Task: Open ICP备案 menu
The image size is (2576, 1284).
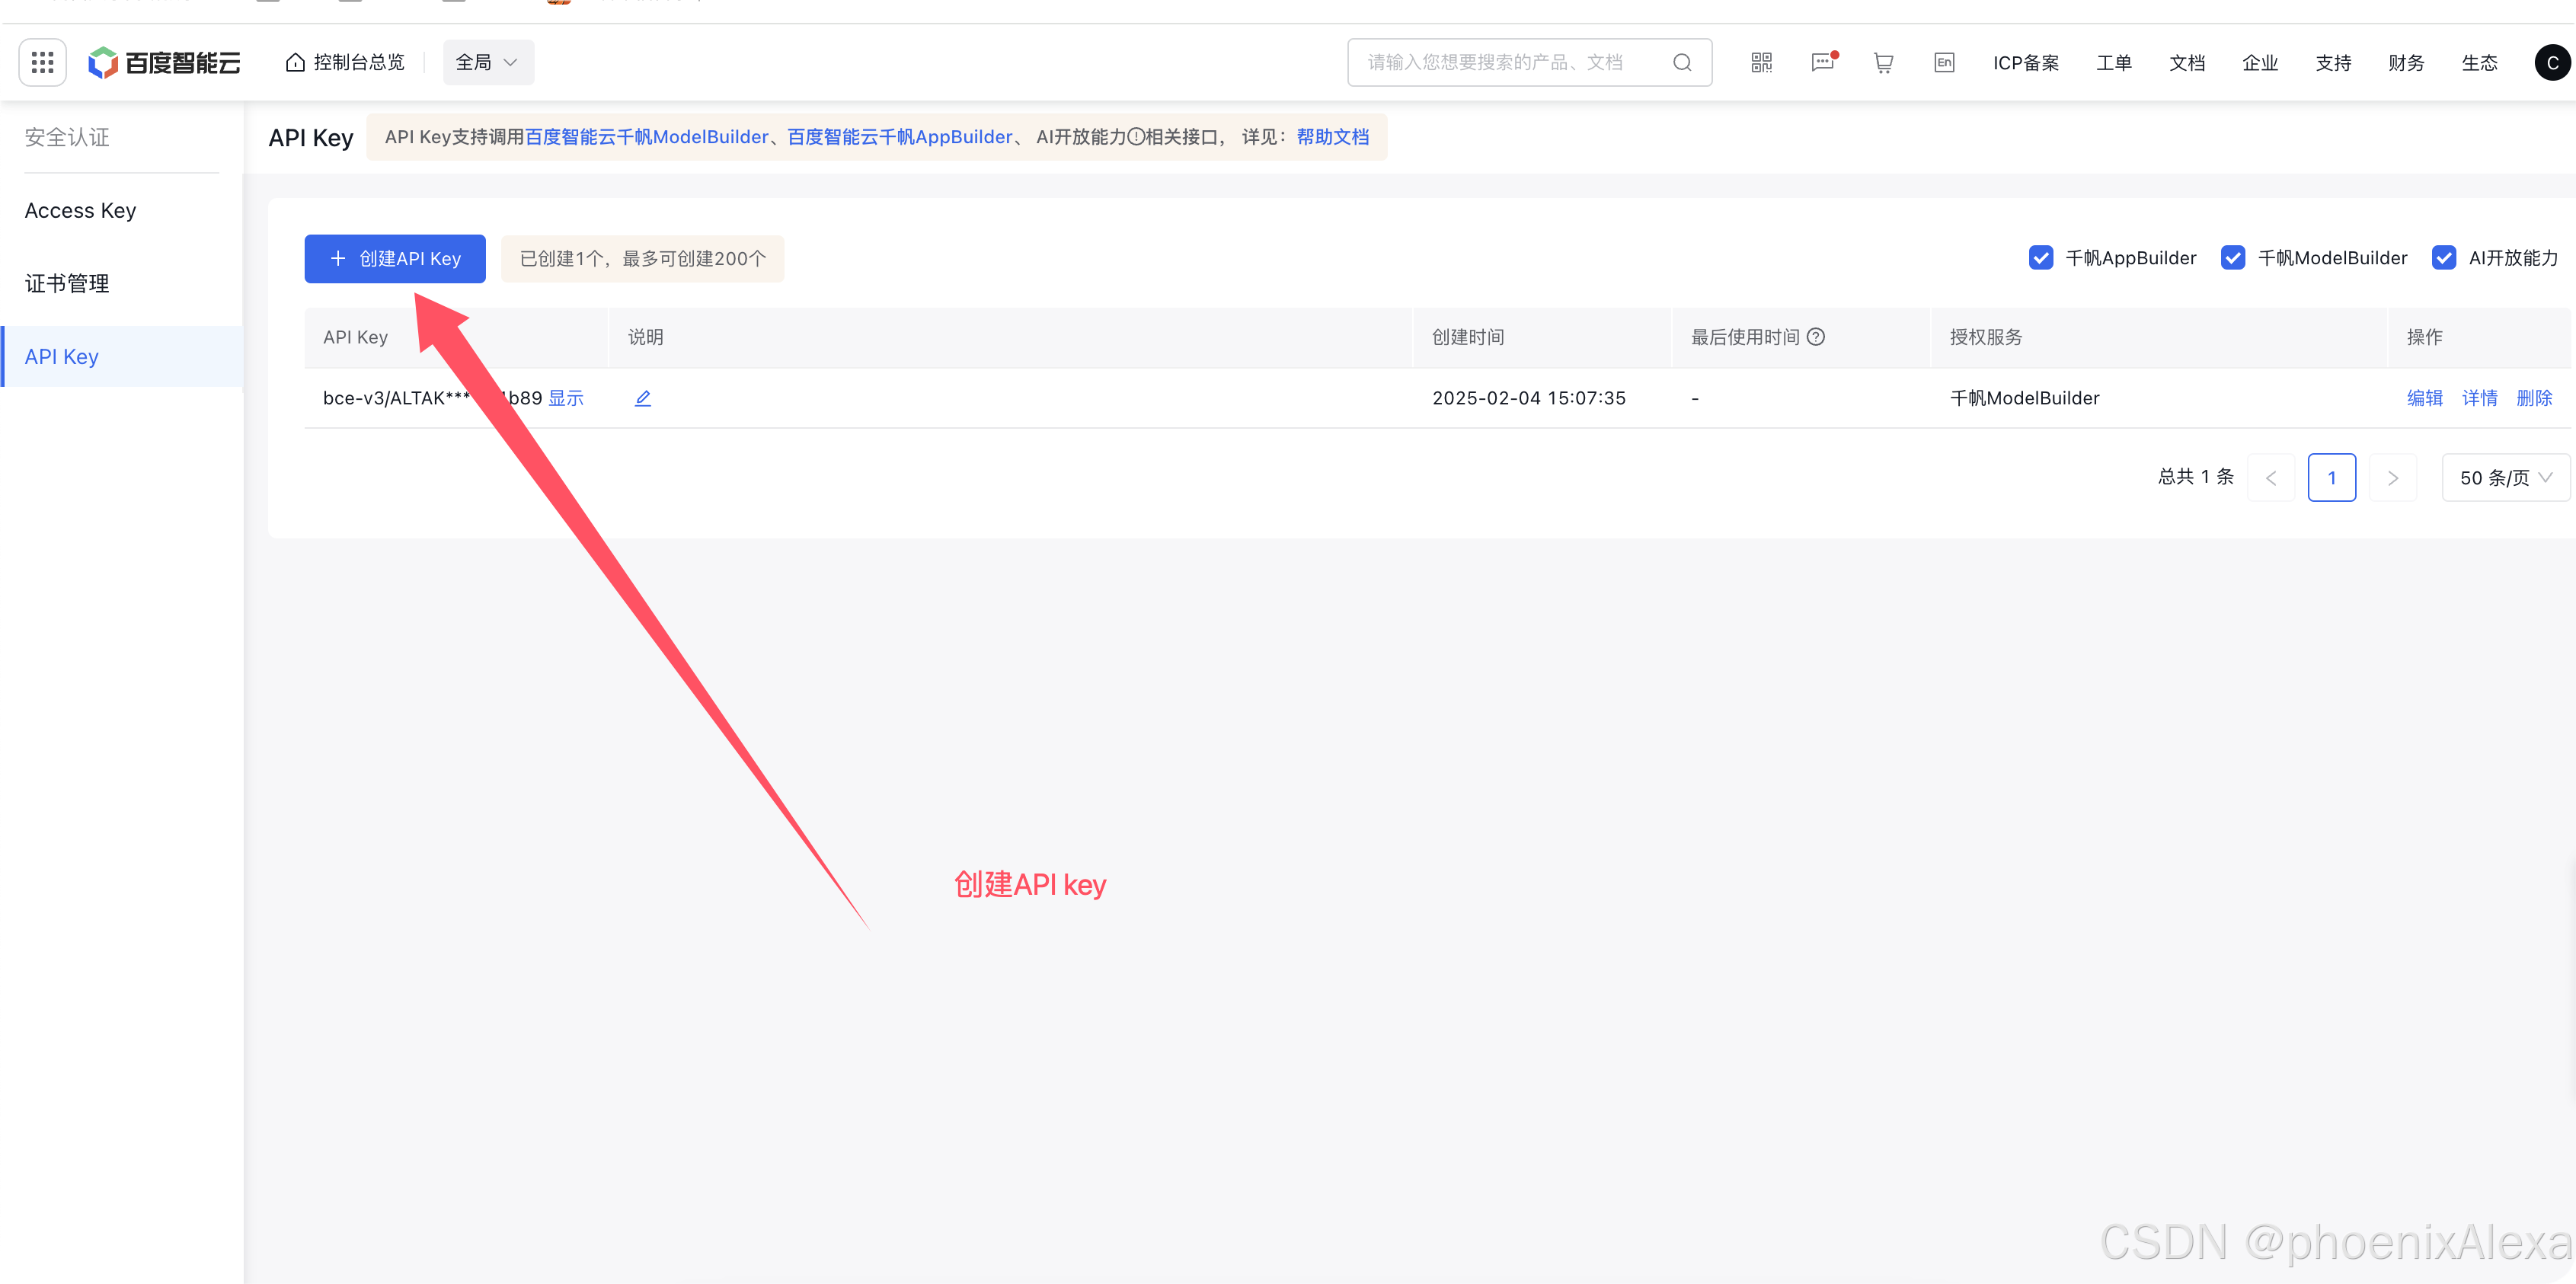Action: pos(2026,63)
